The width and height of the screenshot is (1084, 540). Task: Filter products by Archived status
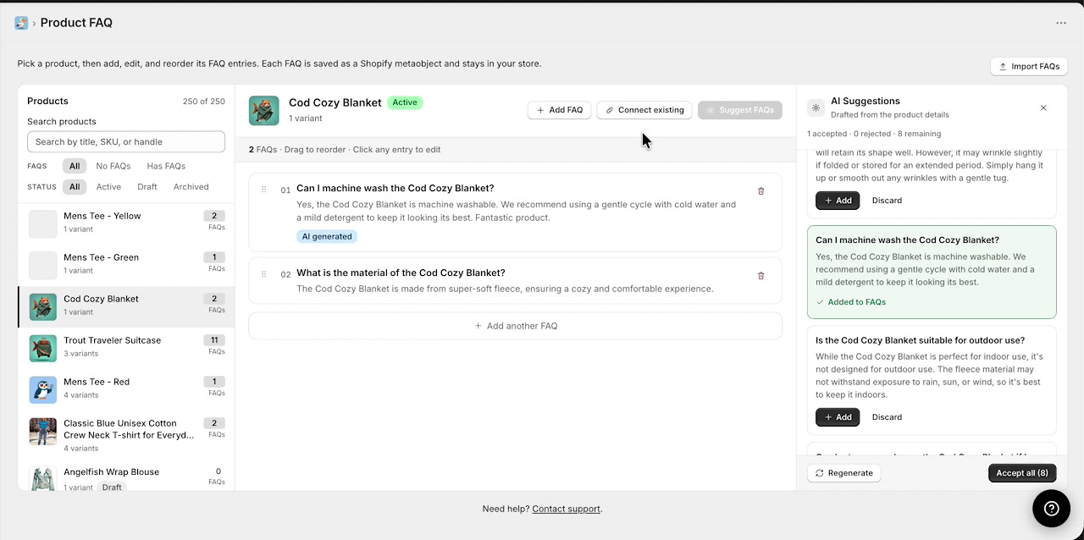coord(191,186)
